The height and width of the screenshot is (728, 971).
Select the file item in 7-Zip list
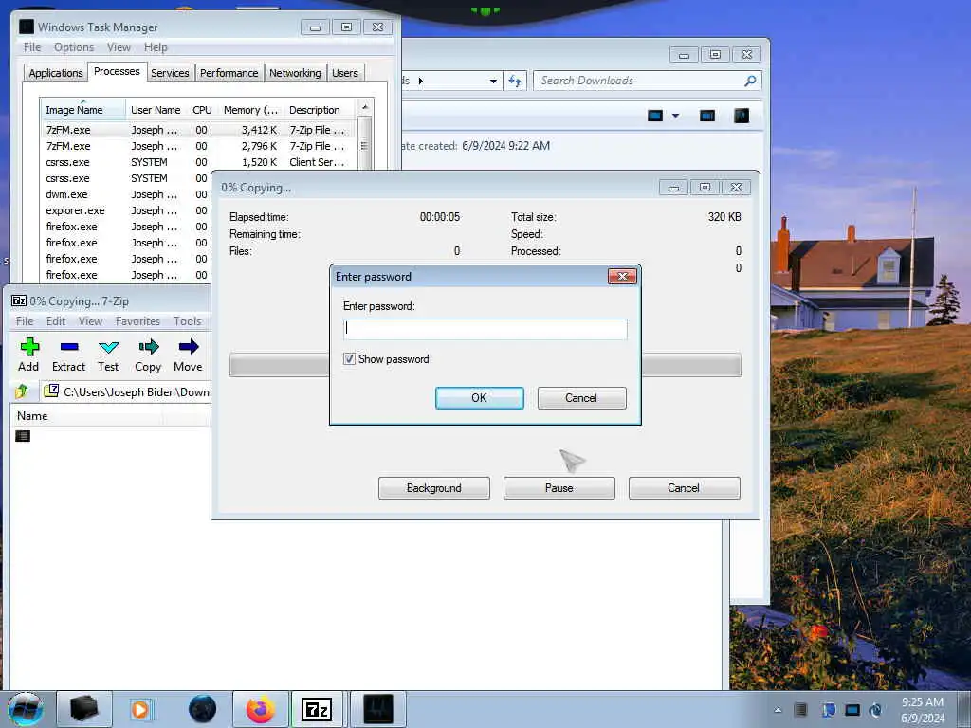tap(23, 436)
